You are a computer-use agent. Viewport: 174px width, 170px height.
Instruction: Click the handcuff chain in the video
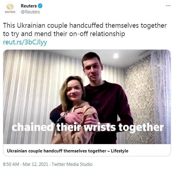[63, 116]
